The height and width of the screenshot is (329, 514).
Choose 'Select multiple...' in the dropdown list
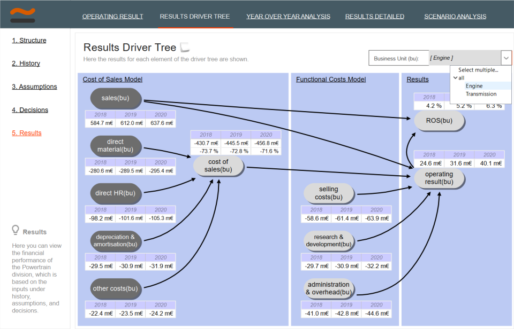(x=478, y=69)
